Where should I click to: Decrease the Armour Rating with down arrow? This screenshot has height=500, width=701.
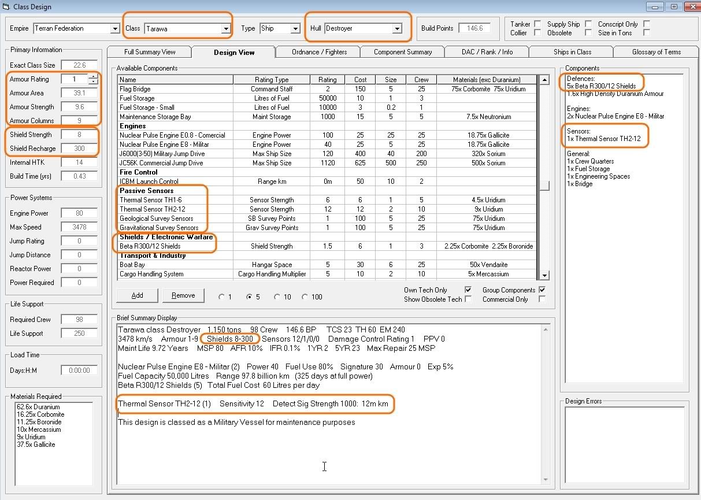click(x=93, y=82)
